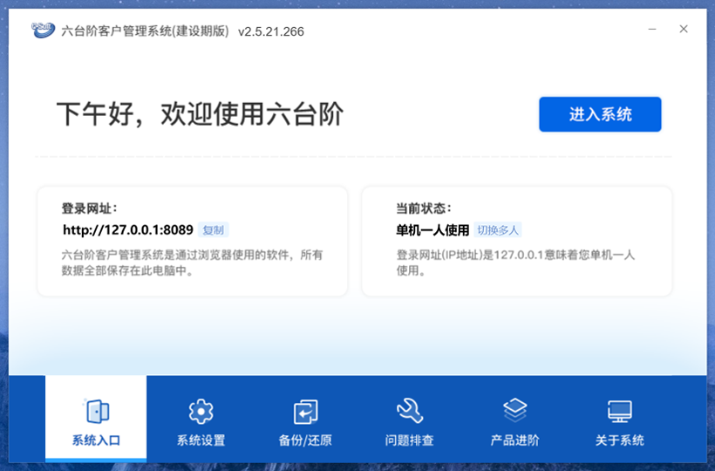Click the 下午好，欢迎使用六台阶 greeting
The image size is (715, 471).
click(x=200, y=113)
